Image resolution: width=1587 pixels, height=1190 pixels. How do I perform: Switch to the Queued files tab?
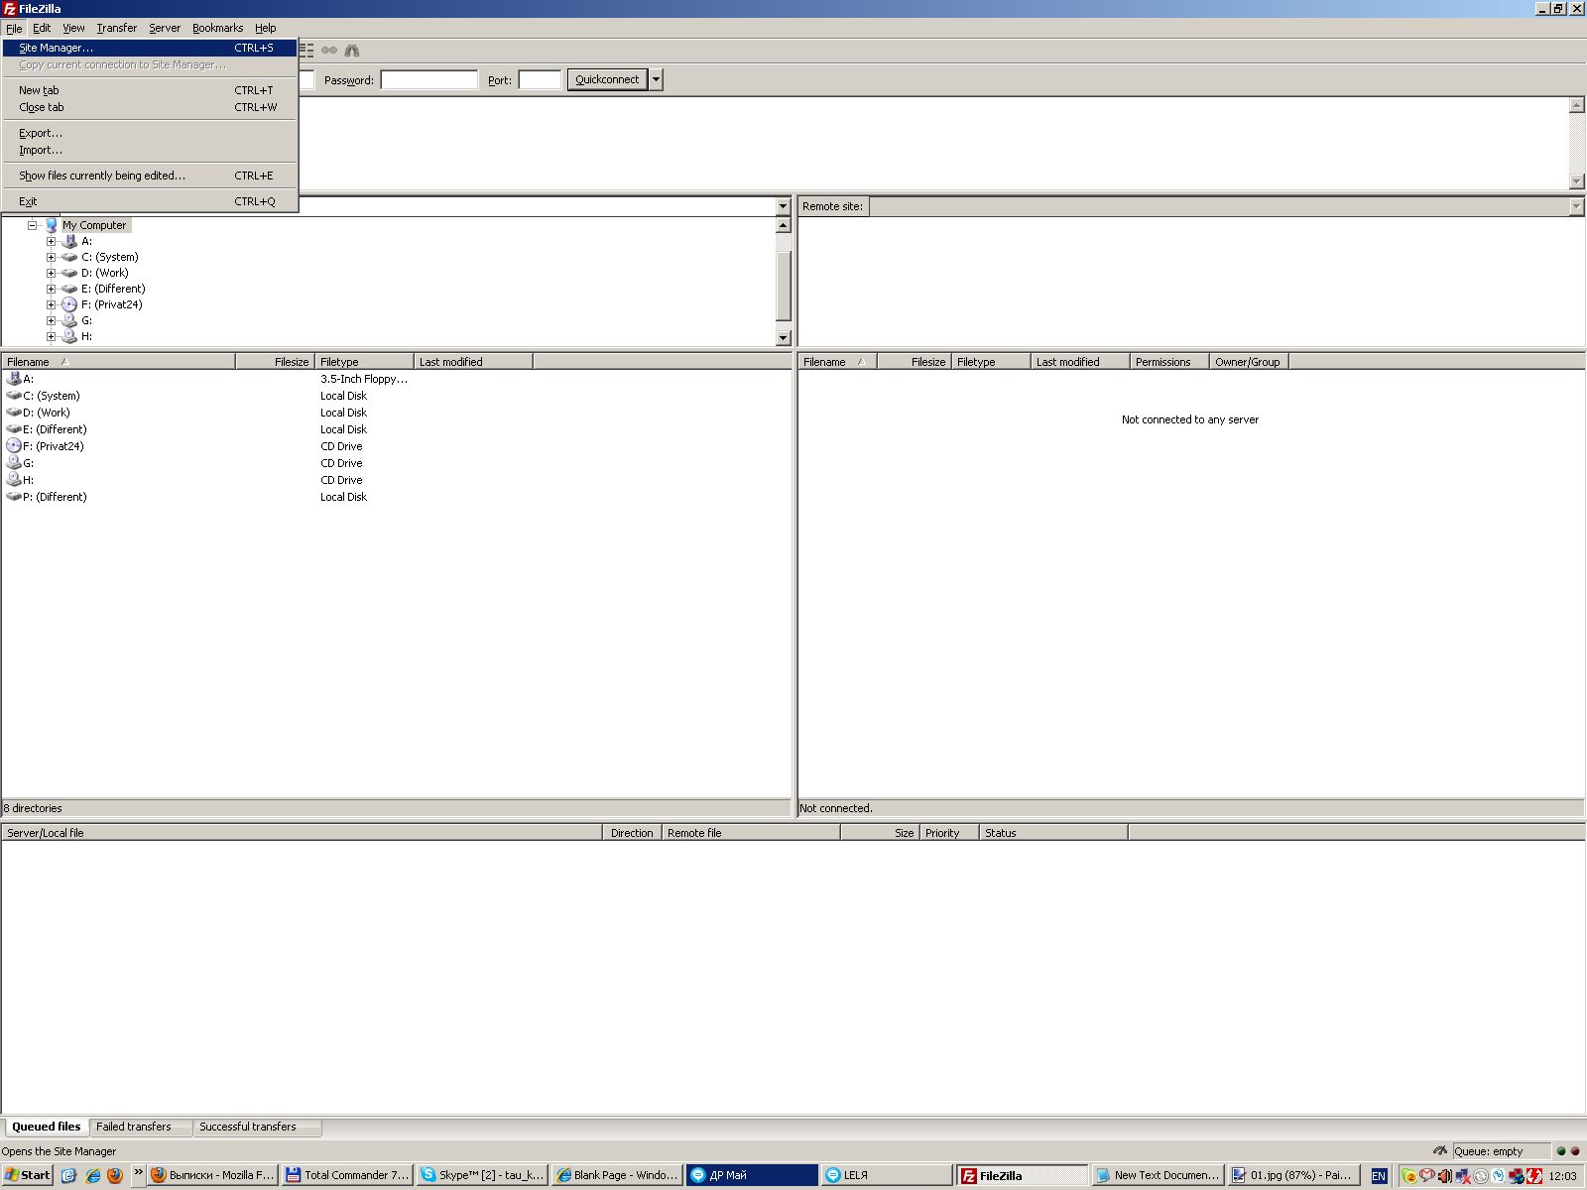click(x=47, y=1127)
